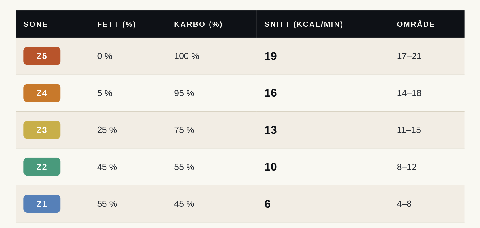The image size is (480, 228).
Task: Click the range cell 4–8
Action: coord(404,204)
